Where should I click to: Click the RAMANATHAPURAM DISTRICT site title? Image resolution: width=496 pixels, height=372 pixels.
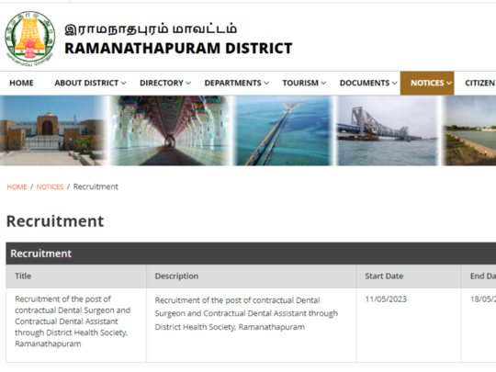(x=178, y=49)
